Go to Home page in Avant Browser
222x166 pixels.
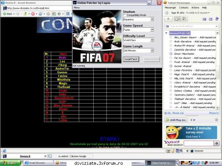[x=48, y=14]
